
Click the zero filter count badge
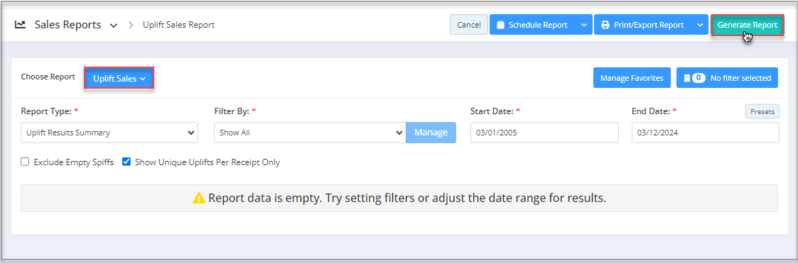pyautogui.click(x=699, y=78)
